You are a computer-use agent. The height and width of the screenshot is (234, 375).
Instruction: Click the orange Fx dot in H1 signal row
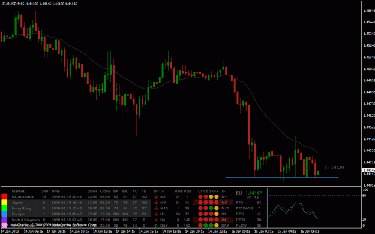(x=217, y=214)
